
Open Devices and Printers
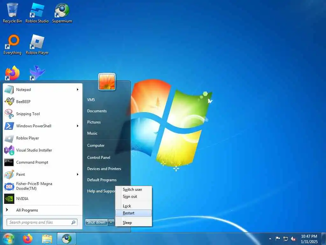pos(104,169)
